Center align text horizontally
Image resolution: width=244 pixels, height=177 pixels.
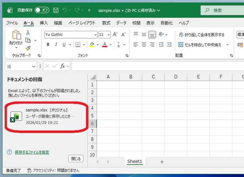(x=144, y=45)
